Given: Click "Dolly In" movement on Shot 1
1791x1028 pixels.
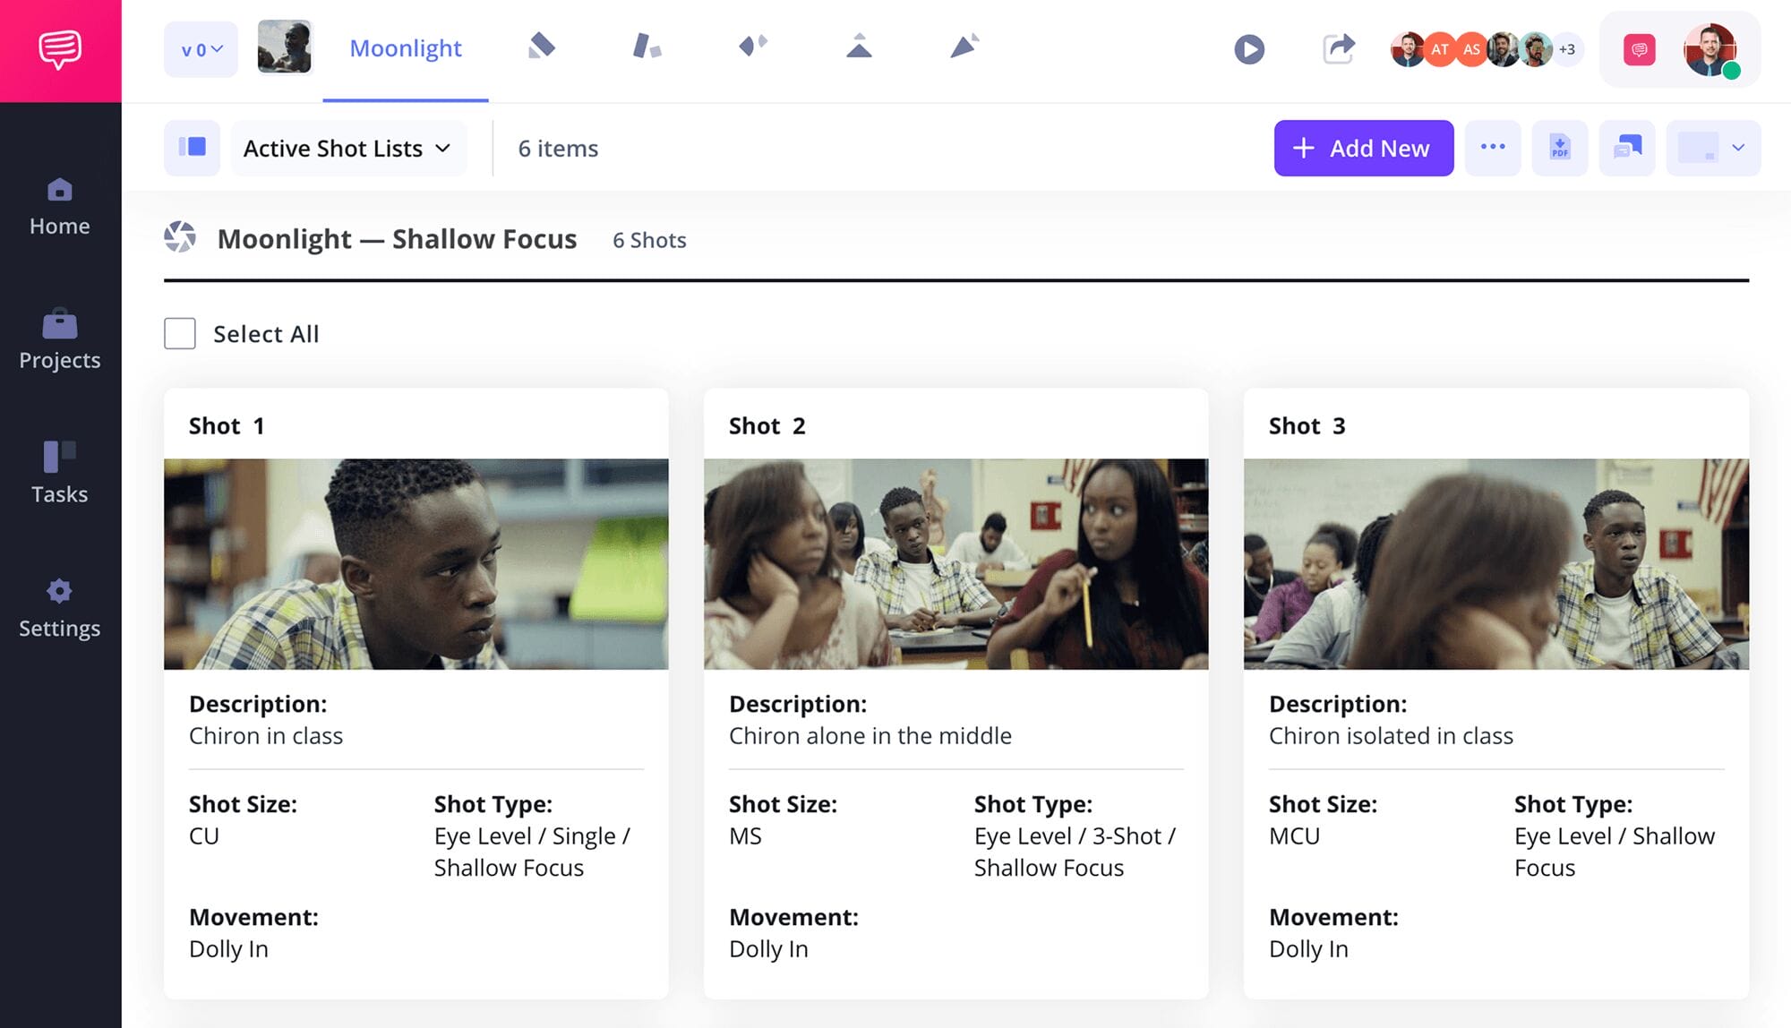Looking at the screenshot, I should coord(228,949).
